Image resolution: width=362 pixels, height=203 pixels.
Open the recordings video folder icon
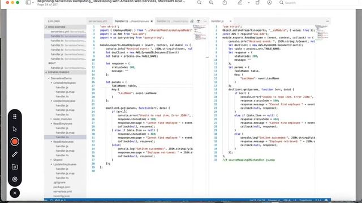click(15, 167)
